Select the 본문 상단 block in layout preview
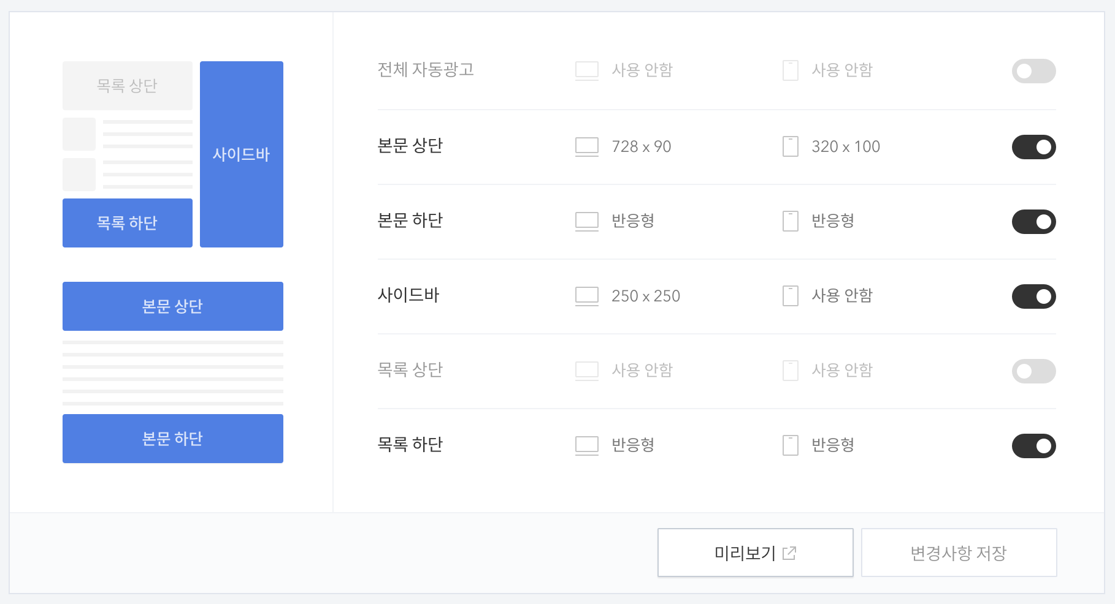Screen dimensions: 1115x604 point(173,306)
